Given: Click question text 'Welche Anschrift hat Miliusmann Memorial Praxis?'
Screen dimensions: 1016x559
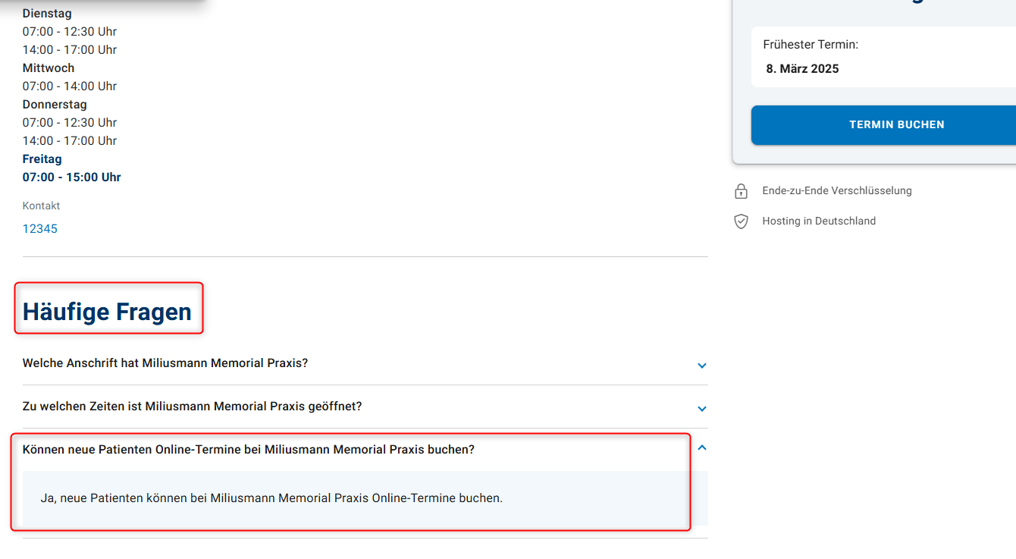Looking at the screenshot, I should click(x=165, y=363).
